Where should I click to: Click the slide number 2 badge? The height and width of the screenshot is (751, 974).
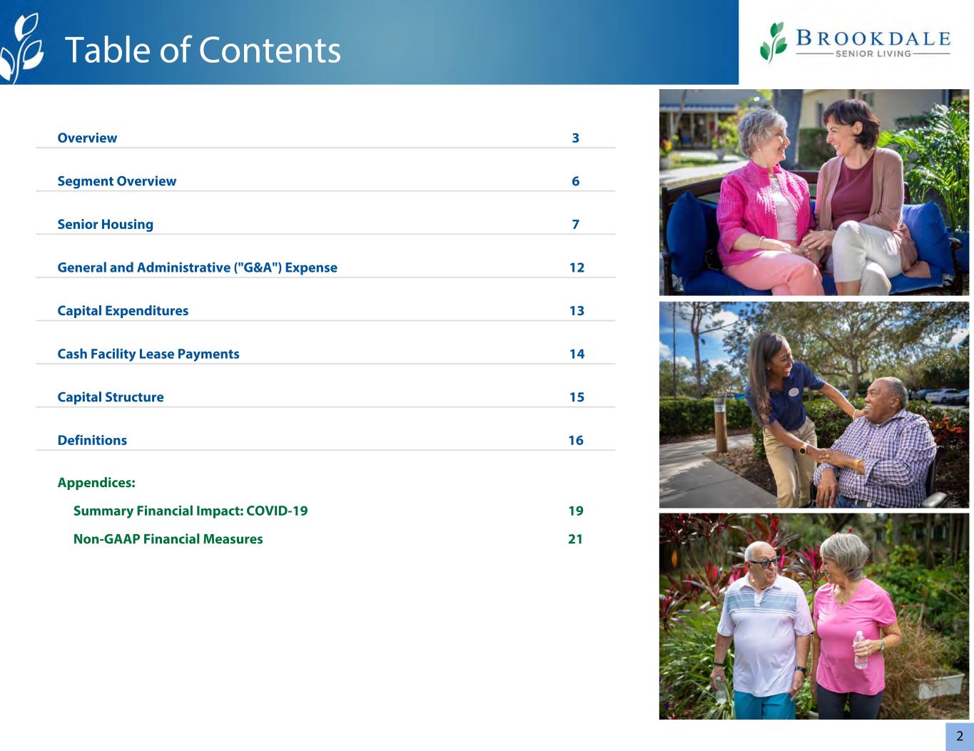(960, 737)
